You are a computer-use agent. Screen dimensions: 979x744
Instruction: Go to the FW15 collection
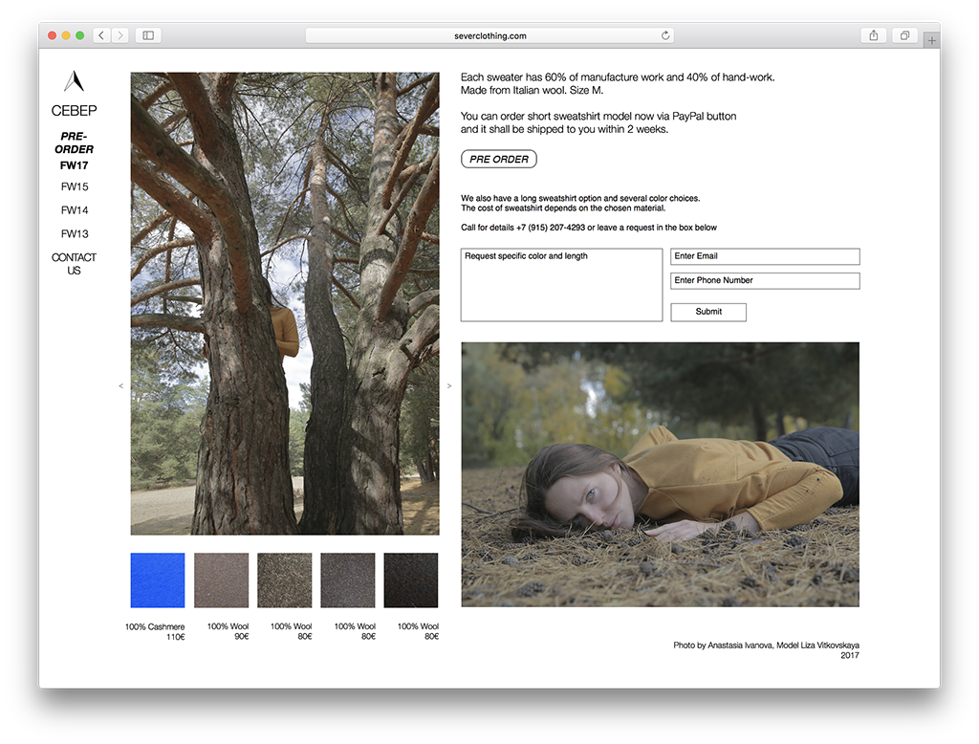pyautogui.click(x=74, y=186)
